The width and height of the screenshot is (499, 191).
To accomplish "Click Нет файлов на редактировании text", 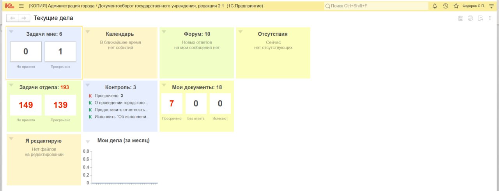I will [44, 152].
